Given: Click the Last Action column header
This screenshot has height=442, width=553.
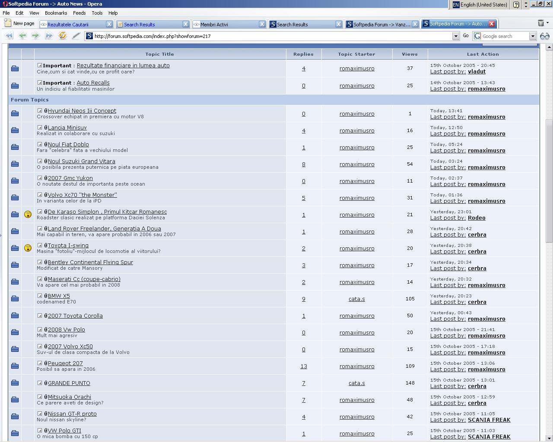Looking at the screenshot, I should tap(483, 54).
